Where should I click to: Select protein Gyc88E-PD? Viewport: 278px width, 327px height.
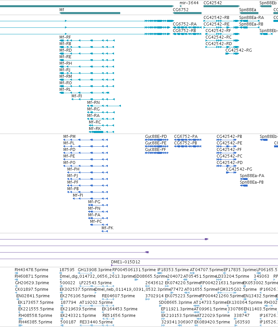coord(156,137)
